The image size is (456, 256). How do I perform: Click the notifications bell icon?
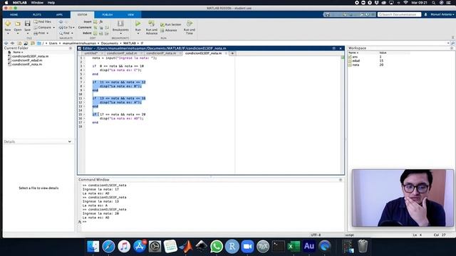426,14
